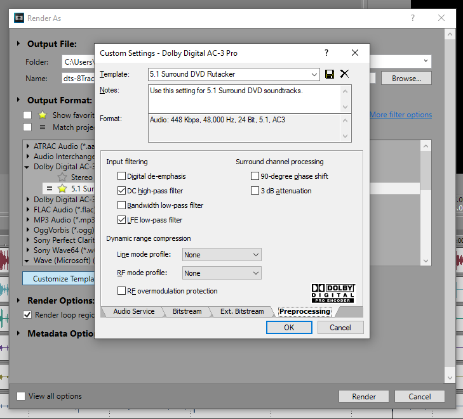
Task: Enable RF overmodulation protection
Action: (x=121, y=291)
